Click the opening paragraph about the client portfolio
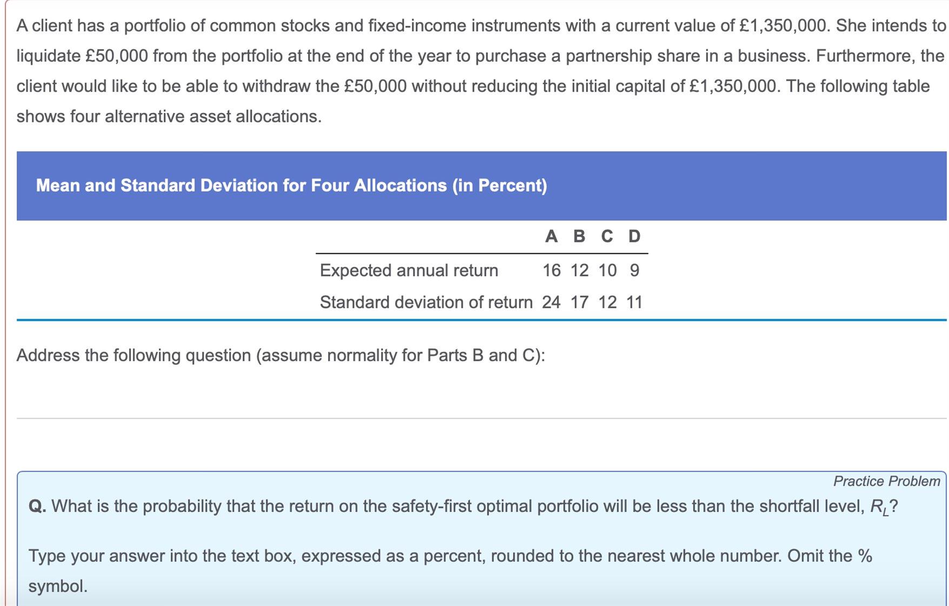949x606 pixels. tap(481, 71)
